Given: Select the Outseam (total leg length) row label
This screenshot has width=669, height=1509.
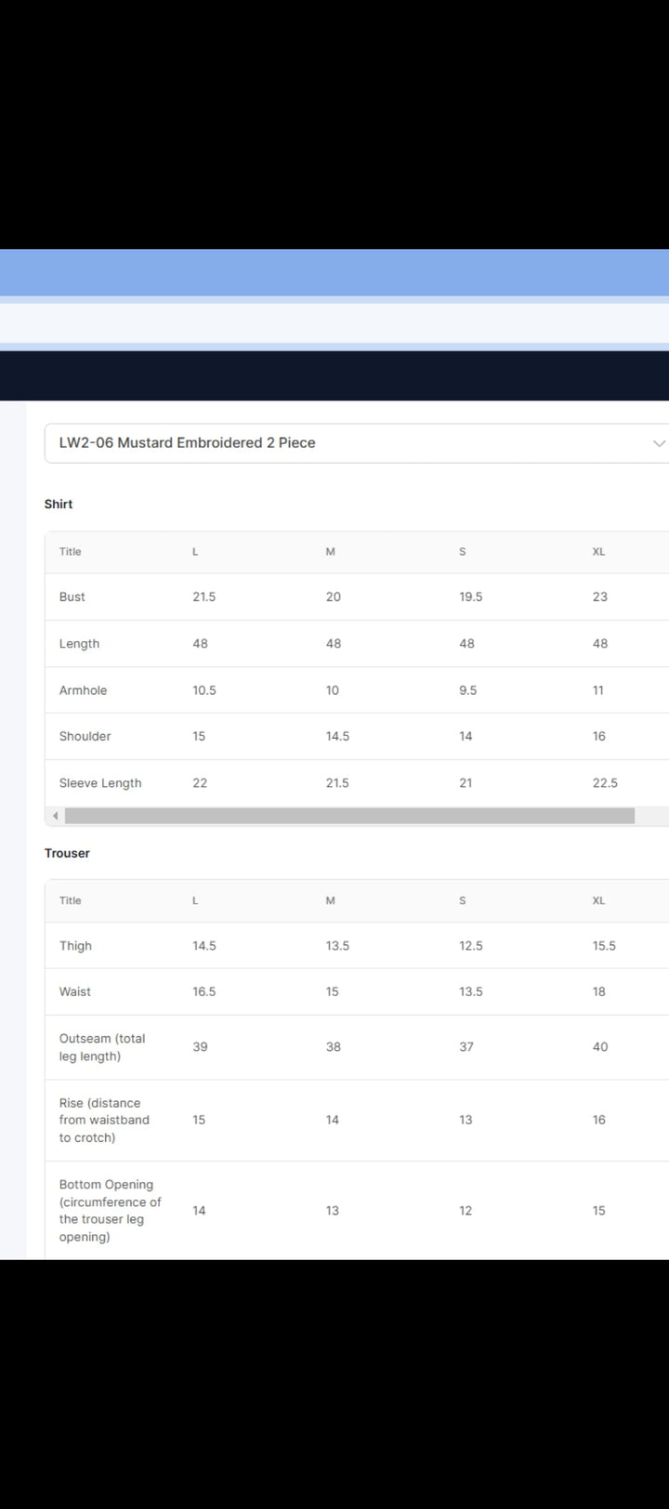Looking at the screenshot, I should tap(102, 1047).
